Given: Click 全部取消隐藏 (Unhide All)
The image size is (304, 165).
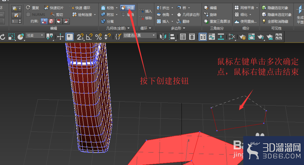Looking at the screenshot, I should 275,21.
